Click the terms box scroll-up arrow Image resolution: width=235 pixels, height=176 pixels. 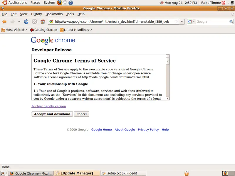[167, 56]
